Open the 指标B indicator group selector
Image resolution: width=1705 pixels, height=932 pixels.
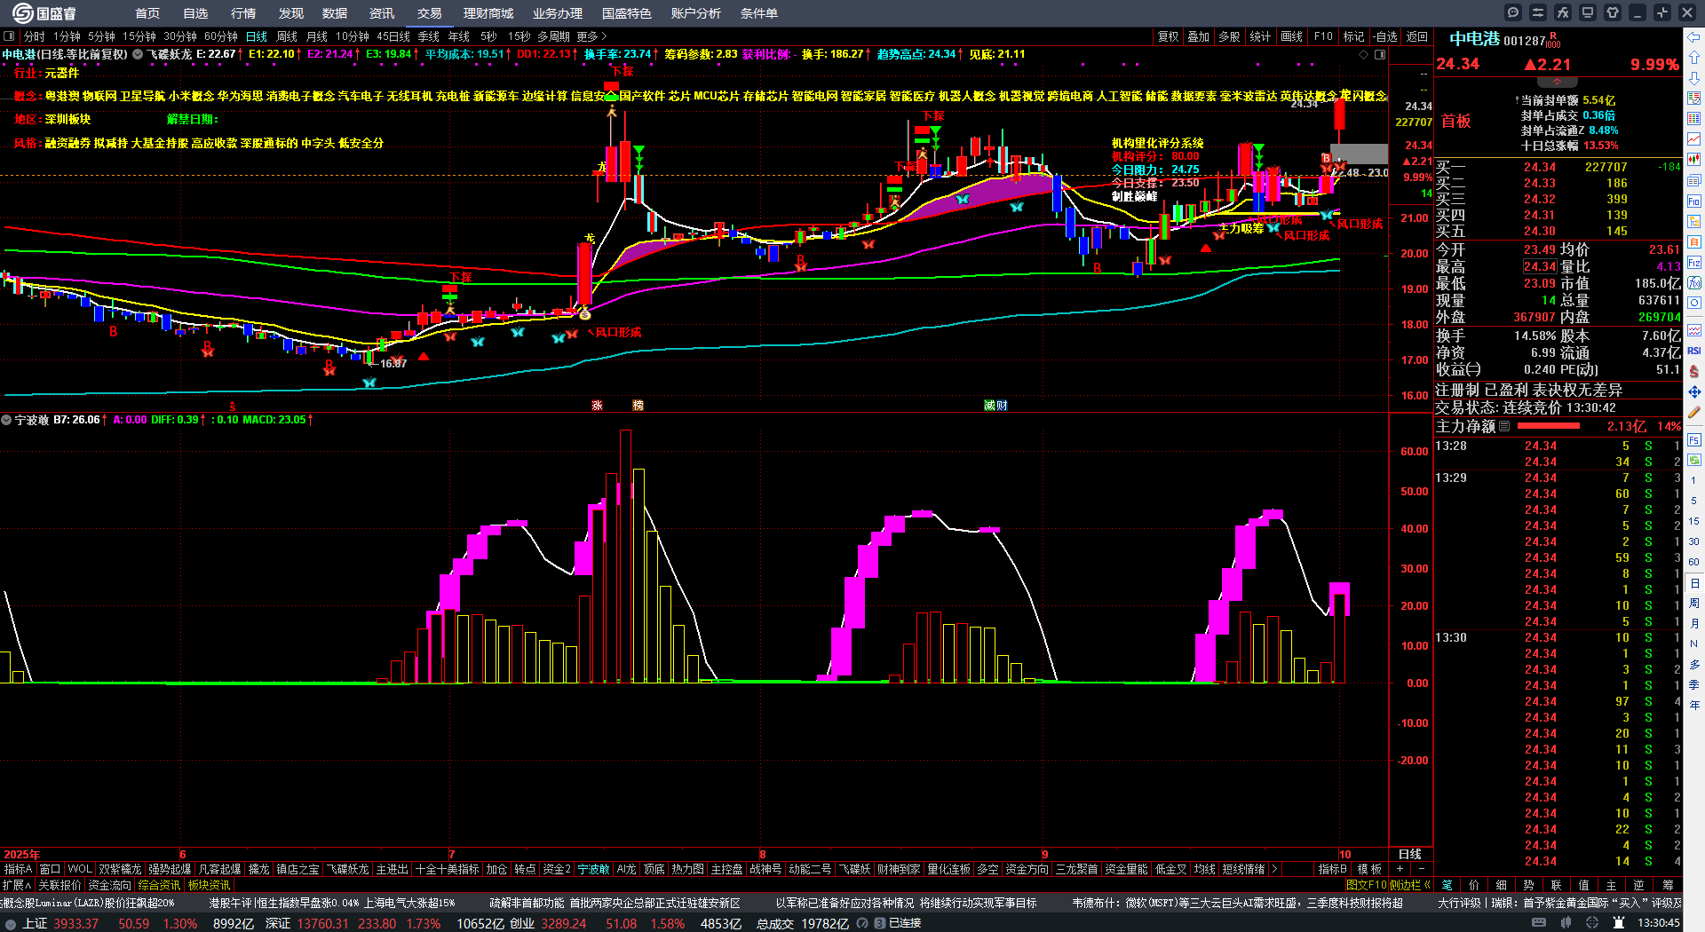[x=1332, y=869]
